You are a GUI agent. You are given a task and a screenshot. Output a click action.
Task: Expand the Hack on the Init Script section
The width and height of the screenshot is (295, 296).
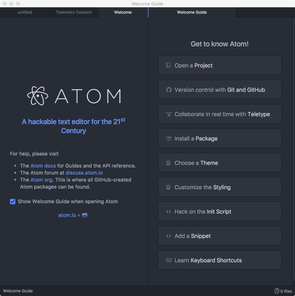(x=220, y=211)
